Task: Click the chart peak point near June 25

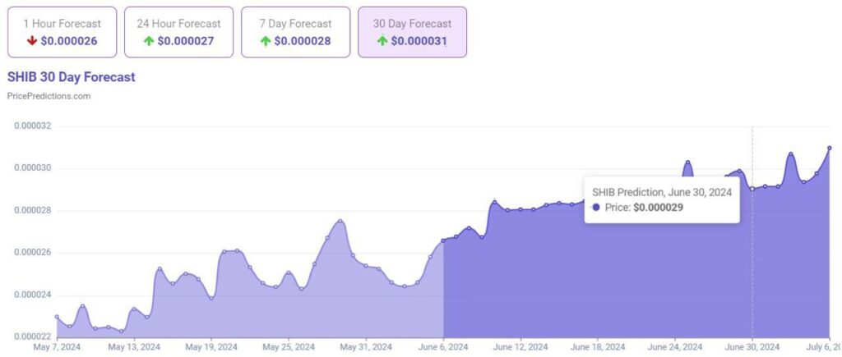Action: coord(688,162)
